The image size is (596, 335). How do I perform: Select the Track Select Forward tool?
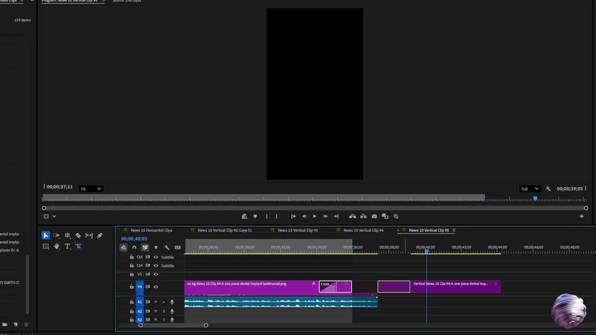pyautogui.click(x=56, y=235)
